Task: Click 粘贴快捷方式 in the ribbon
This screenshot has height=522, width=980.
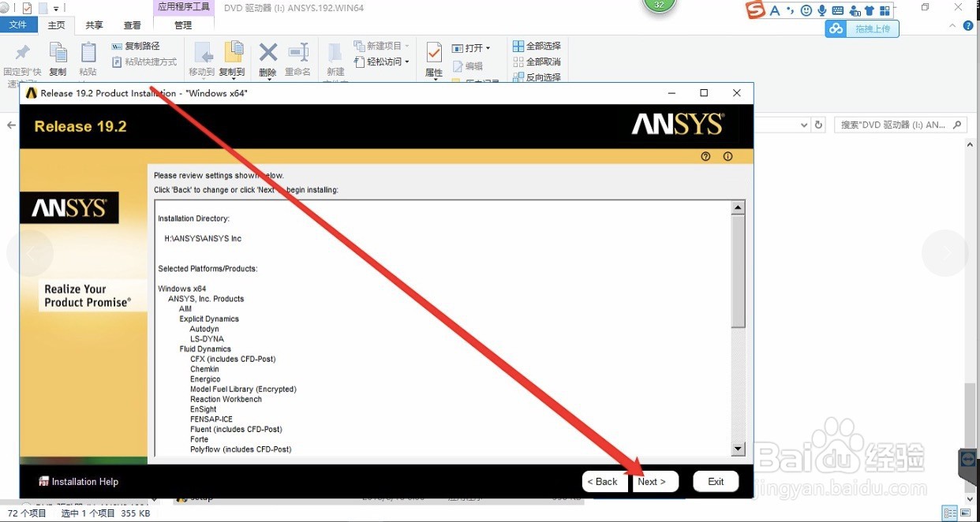Action: (144, 62)
